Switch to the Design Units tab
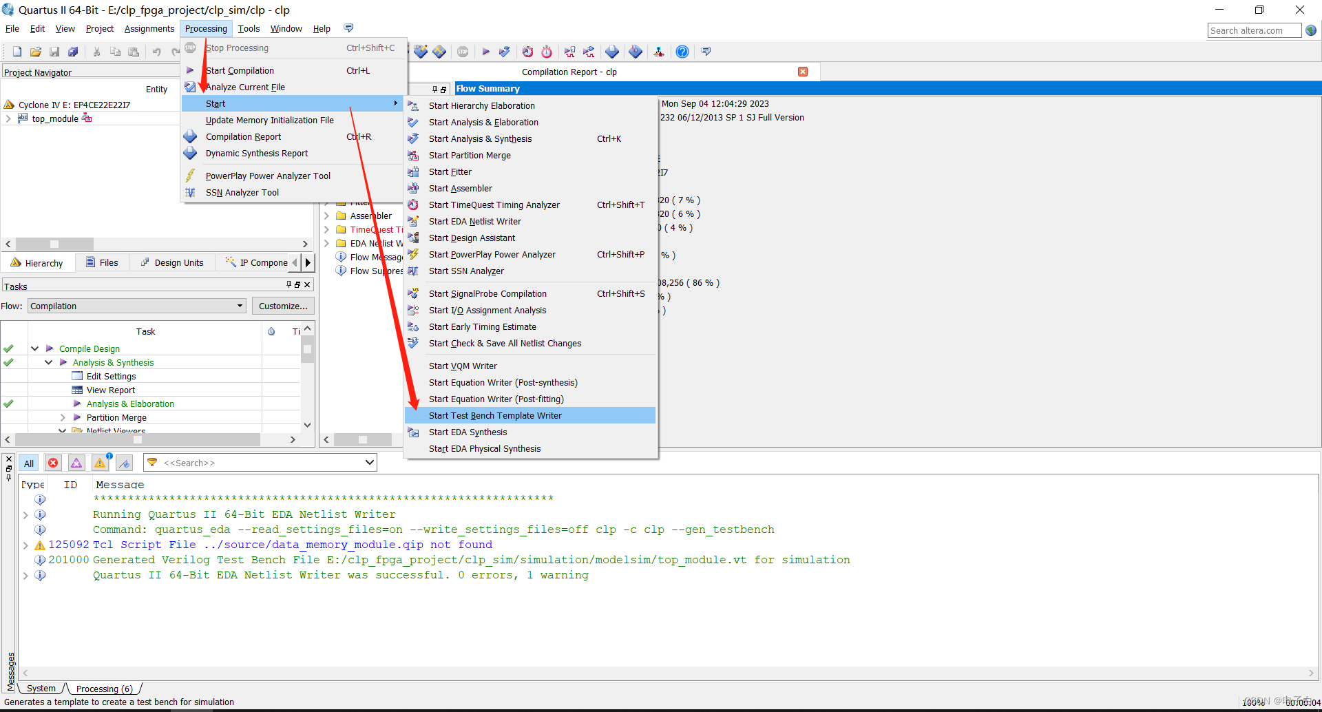The height and width of the screenshot is (712, 1322). (x=172, y=262)
